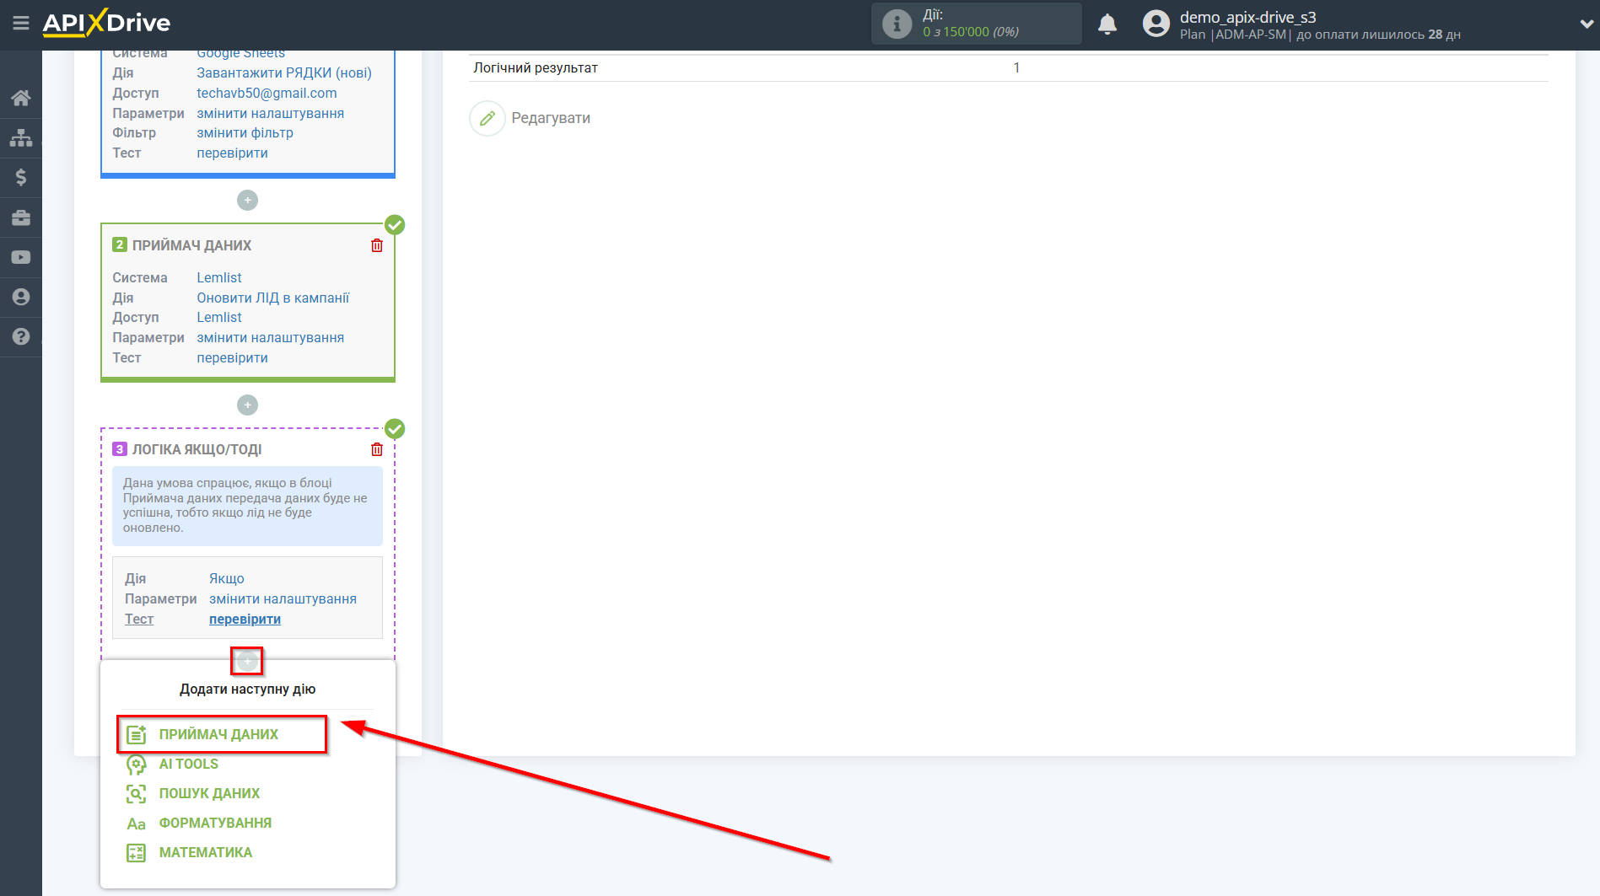Image resolution: width=1600 pixels, height=896 pixels.
Task: Open the connections sitemap icon in sidebar
Action: coord(21,137)
